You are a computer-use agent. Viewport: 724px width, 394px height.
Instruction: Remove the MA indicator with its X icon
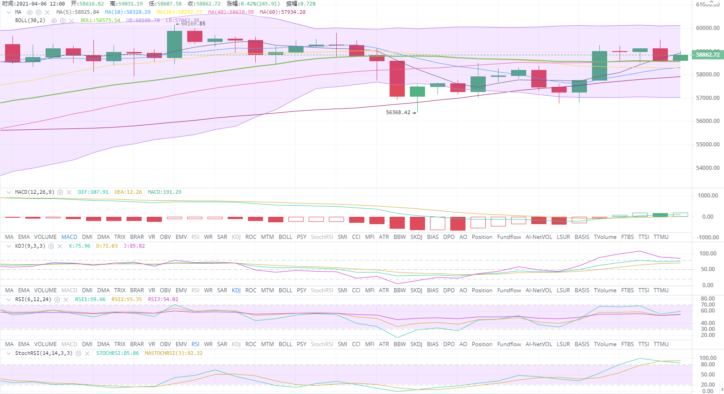click(x=47, y=12)
